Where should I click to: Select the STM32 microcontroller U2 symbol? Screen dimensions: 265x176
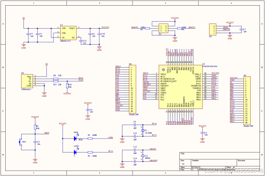(180, 87)
